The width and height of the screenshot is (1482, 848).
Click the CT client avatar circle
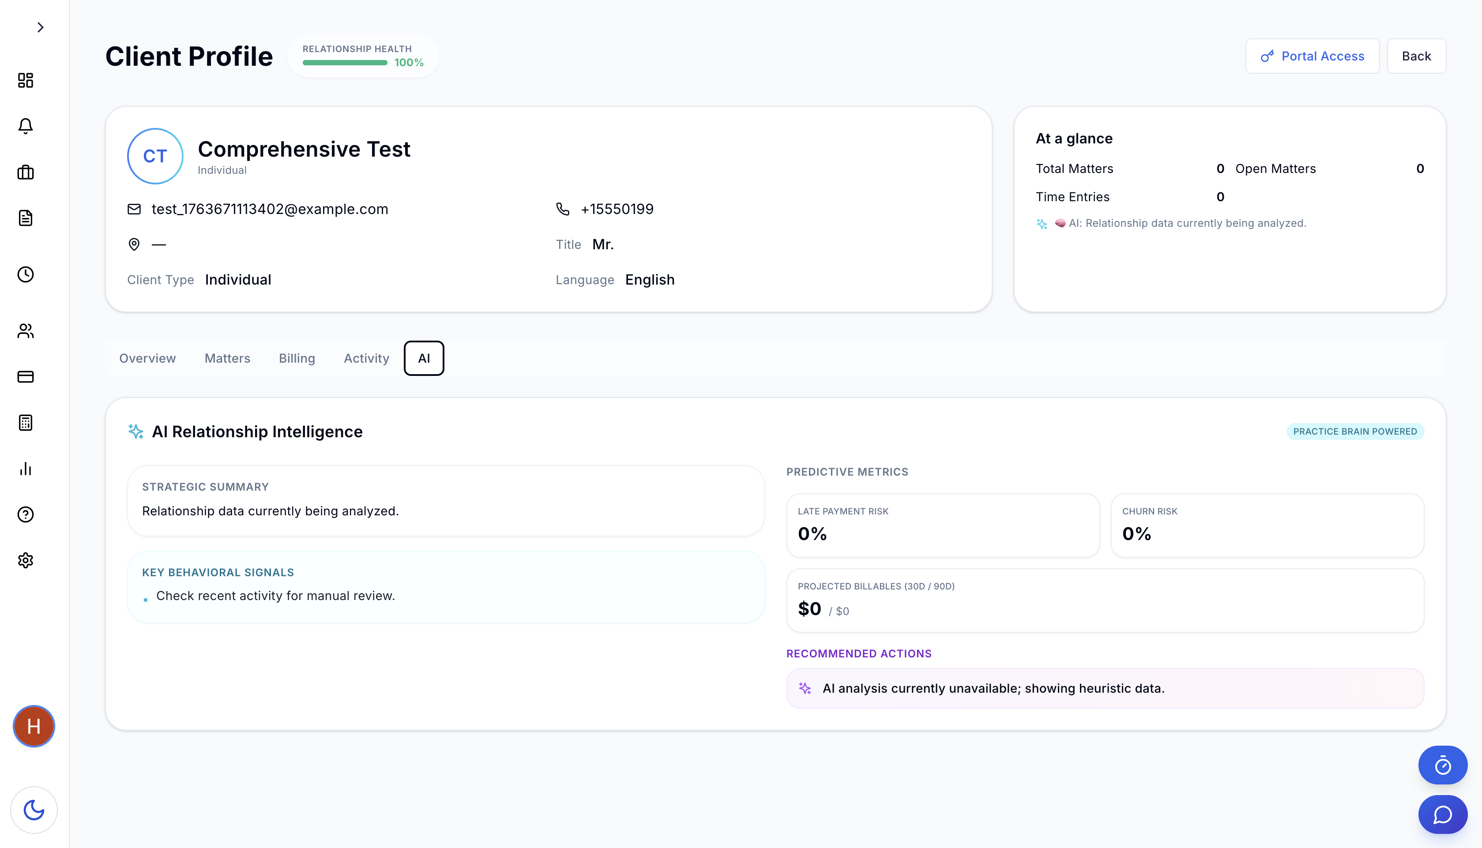pyautogui.click(x=155, y=156)
